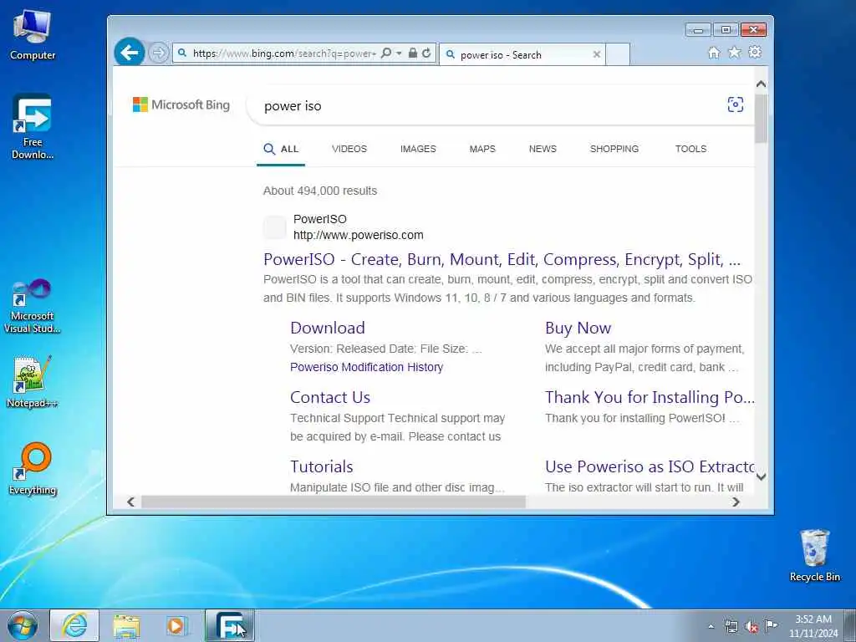Click the search magnifier in address bar
This screenshot has width=856, height=642.
(x=386, y=53)
